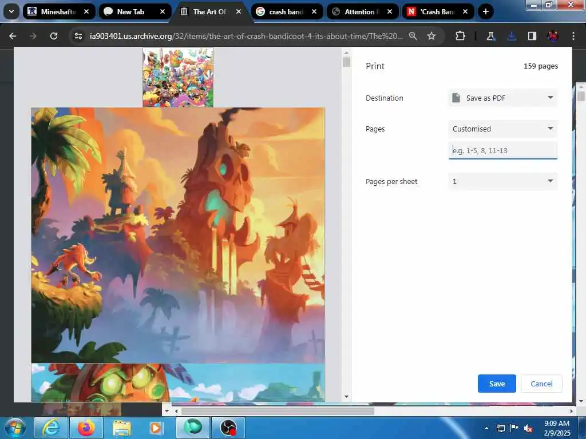Go back to previous page
The width and height of the screenshot is (586, 439).
13,36
